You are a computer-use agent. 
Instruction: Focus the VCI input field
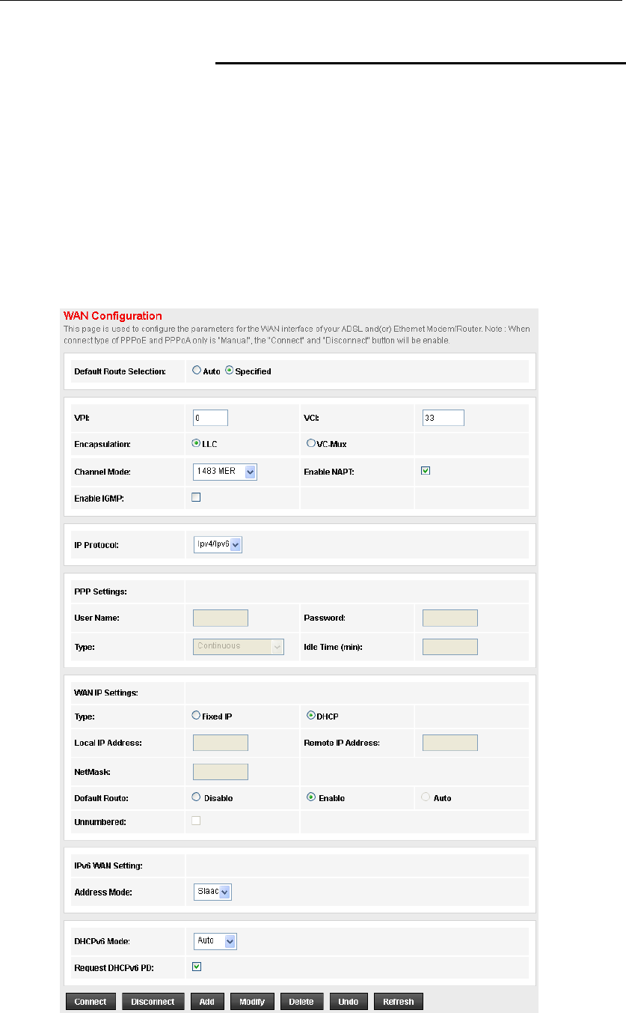tap(444, 418)
